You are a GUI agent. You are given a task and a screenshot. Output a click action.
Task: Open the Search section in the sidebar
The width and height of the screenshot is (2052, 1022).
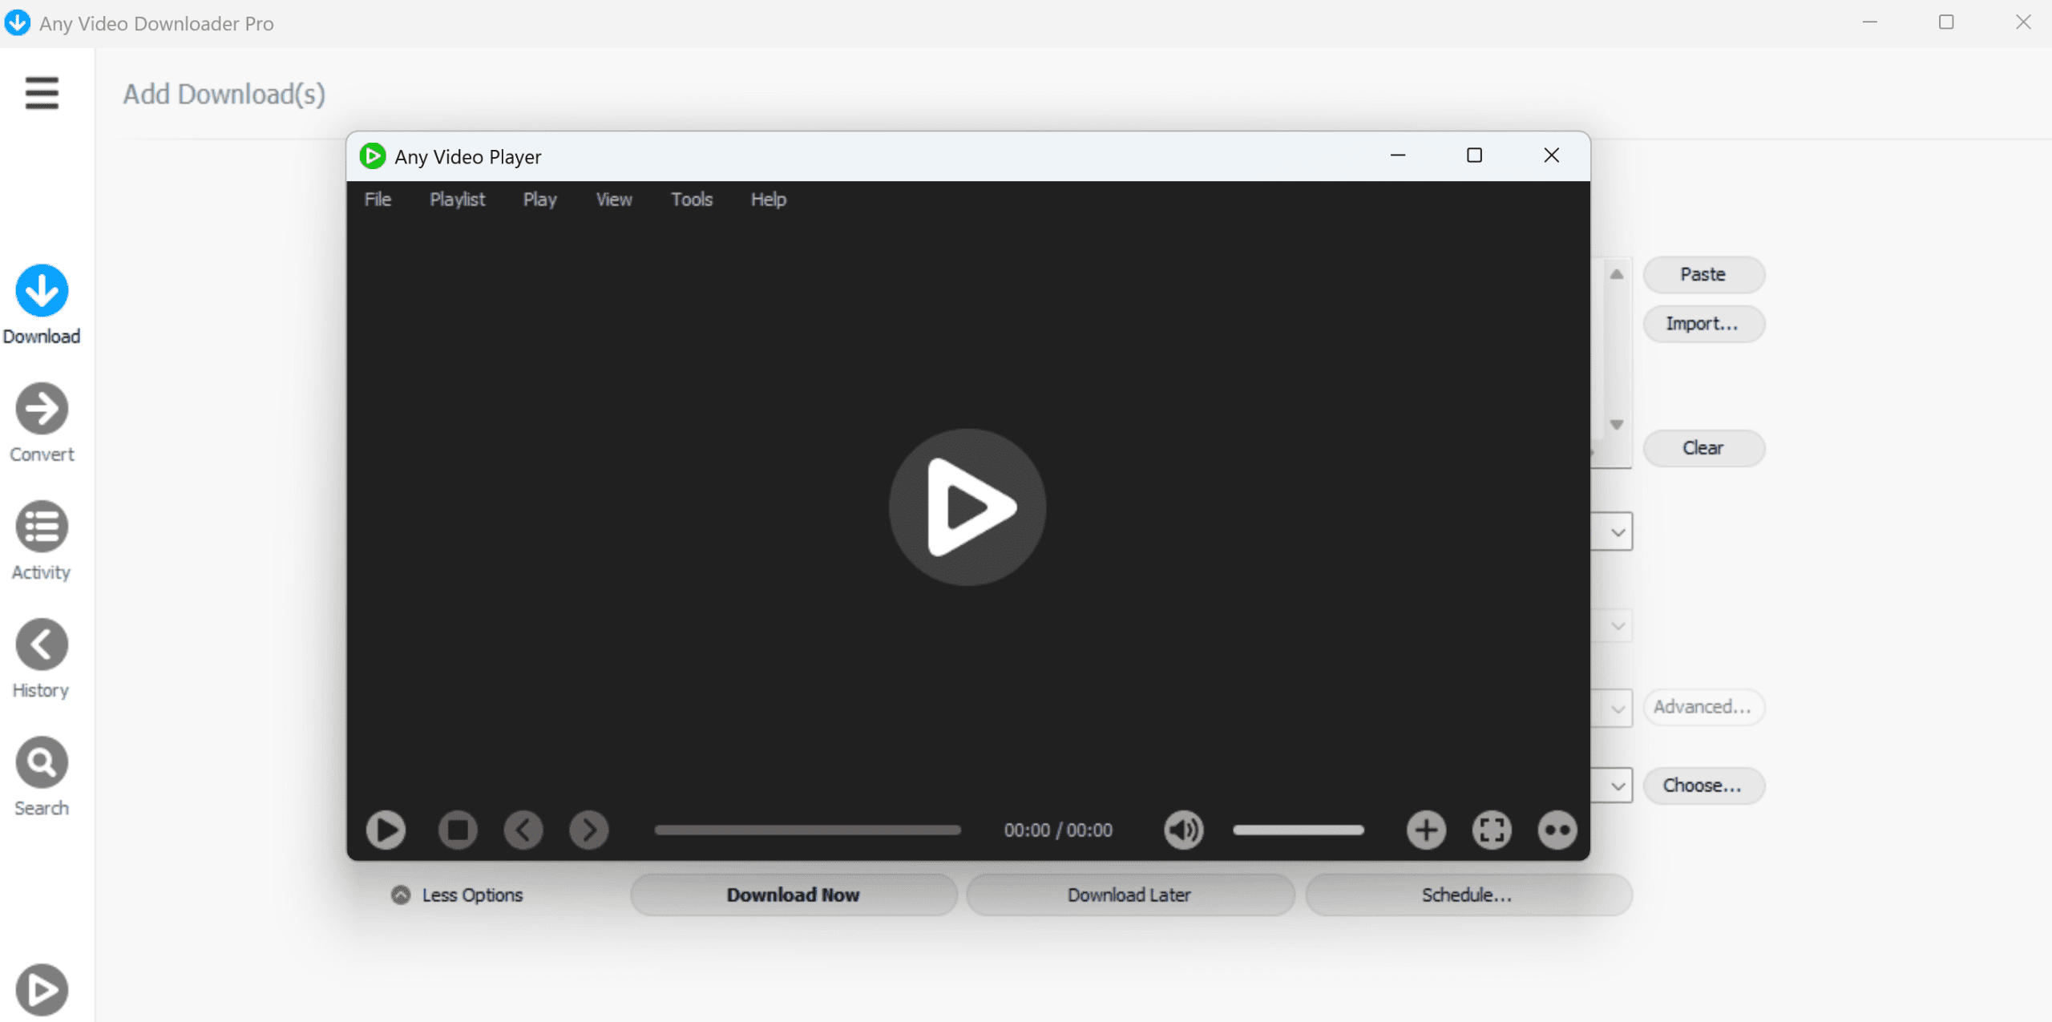42,762
